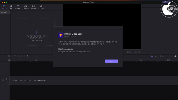Click the はい confirm button
The height and width of the screenshot is (100, 178).
[x=111, y=61]
